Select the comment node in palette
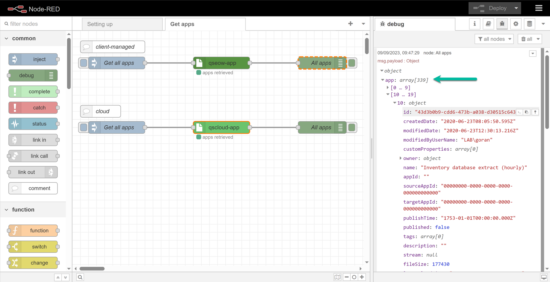Screen dimensions: 550x282 (33, 188)
